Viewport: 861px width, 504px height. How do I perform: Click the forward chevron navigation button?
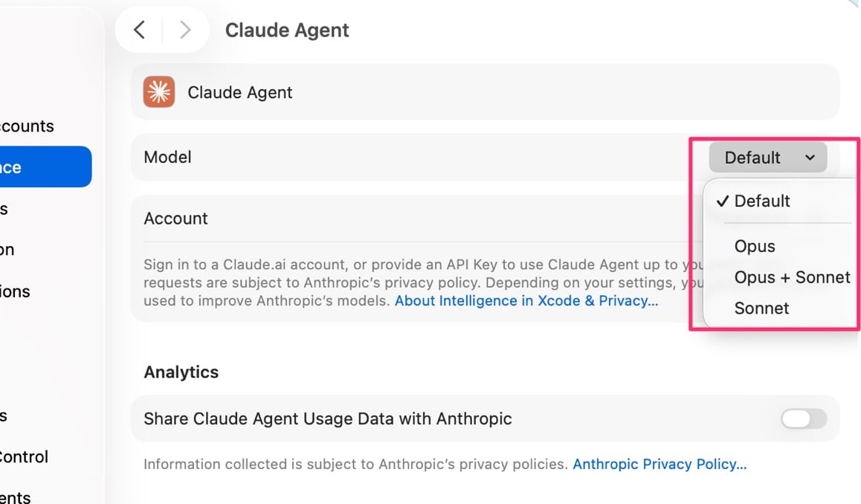click(185, 30)
